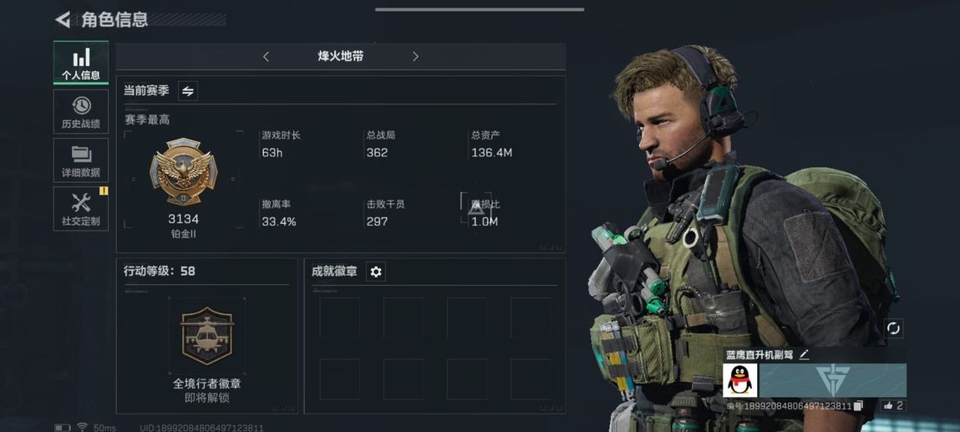Open the 历史战绩 history tab

click(x=81, y=111)
